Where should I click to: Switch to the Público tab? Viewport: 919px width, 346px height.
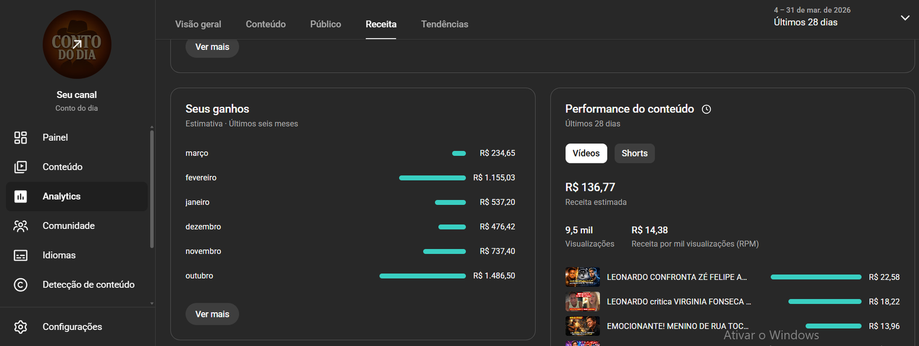pos(326,24)
